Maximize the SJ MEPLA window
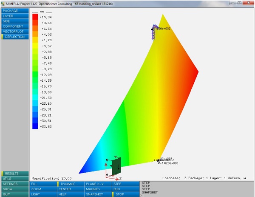Image resolution: width=255 pixels, height=197 pixels. 239,3
